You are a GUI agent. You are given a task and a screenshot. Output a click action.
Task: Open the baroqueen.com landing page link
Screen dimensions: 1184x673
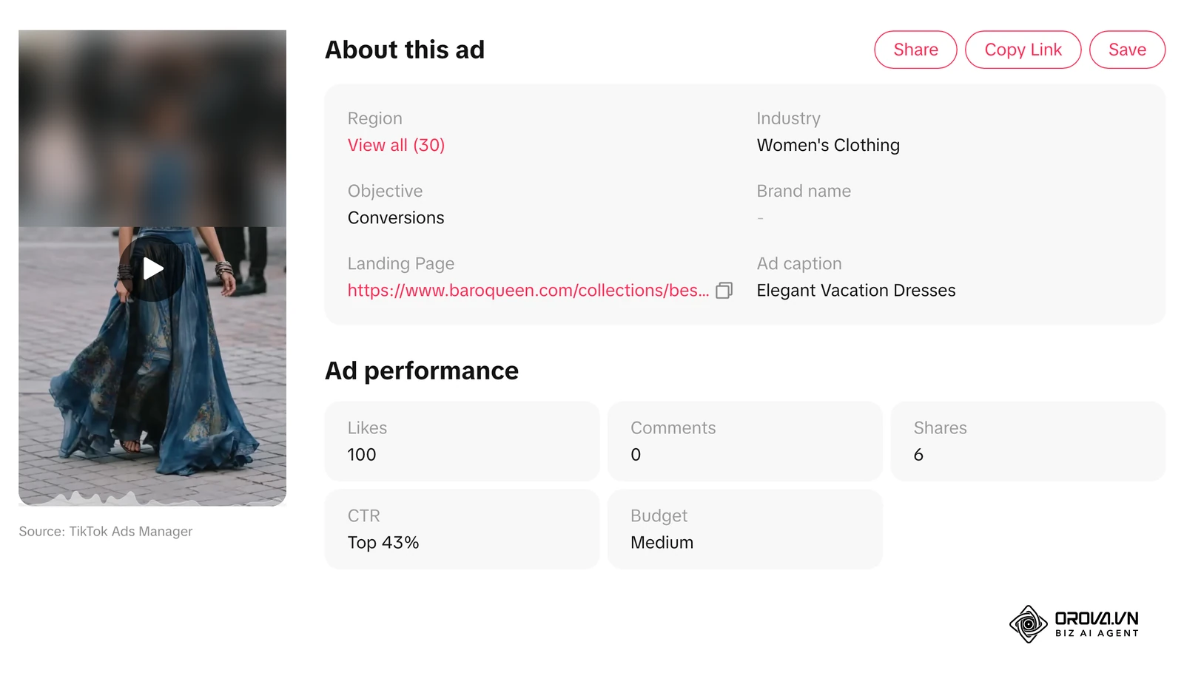tap(528, 291)
